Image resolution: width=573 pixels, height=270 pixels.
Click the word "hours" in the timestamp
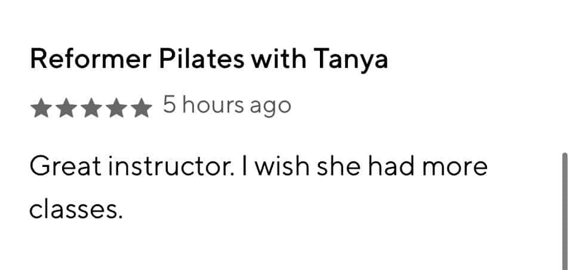click(x=212, y=106)
